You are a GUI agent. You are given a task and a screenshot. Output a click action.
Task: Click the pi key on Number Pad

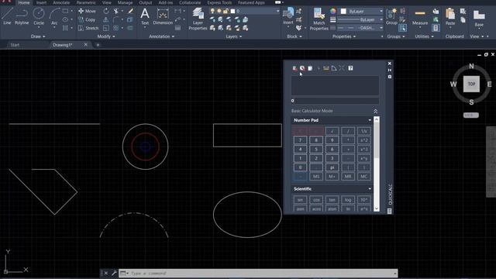332,167
